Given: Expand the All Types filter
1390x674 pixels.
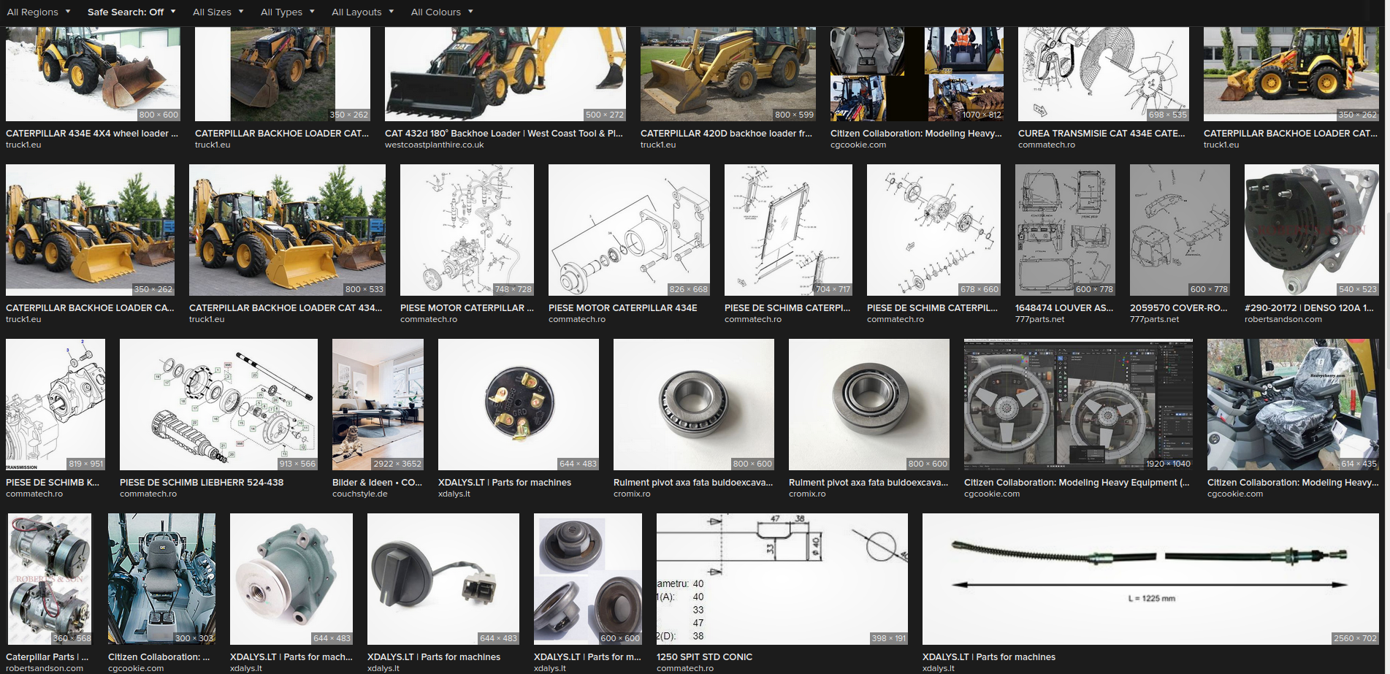Looking at the screenshot, I should [288, 12].
